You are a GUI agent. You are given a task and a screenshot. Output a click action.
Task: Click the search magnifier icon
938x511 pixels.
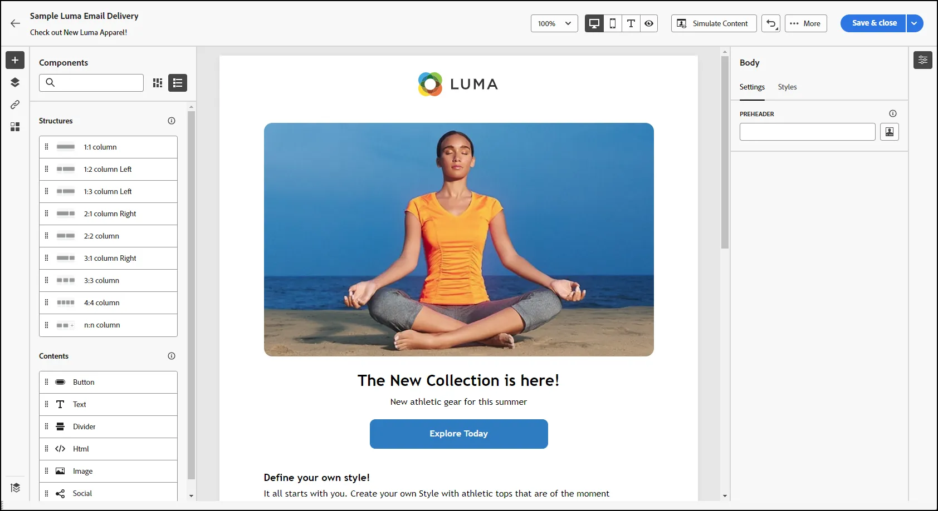pos(50,83)
